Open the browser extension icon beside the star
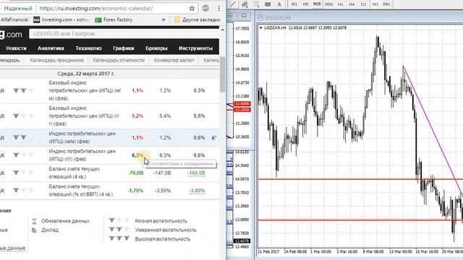Image resolution: width=463 pixels, height=260 pixels. click(205, 8)
